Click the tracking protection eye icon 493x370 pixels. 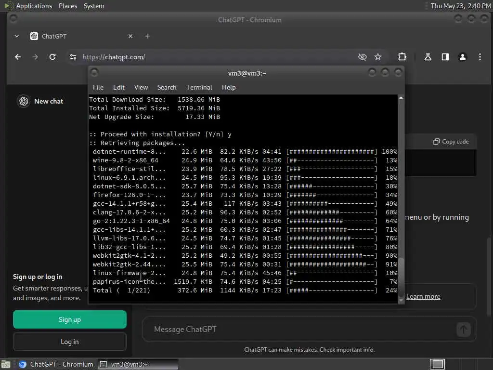[362, 57]
